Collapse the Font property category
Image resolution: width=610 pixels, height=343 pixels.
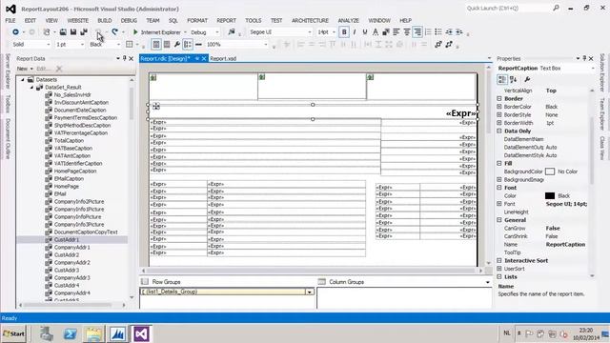[499, 188]
